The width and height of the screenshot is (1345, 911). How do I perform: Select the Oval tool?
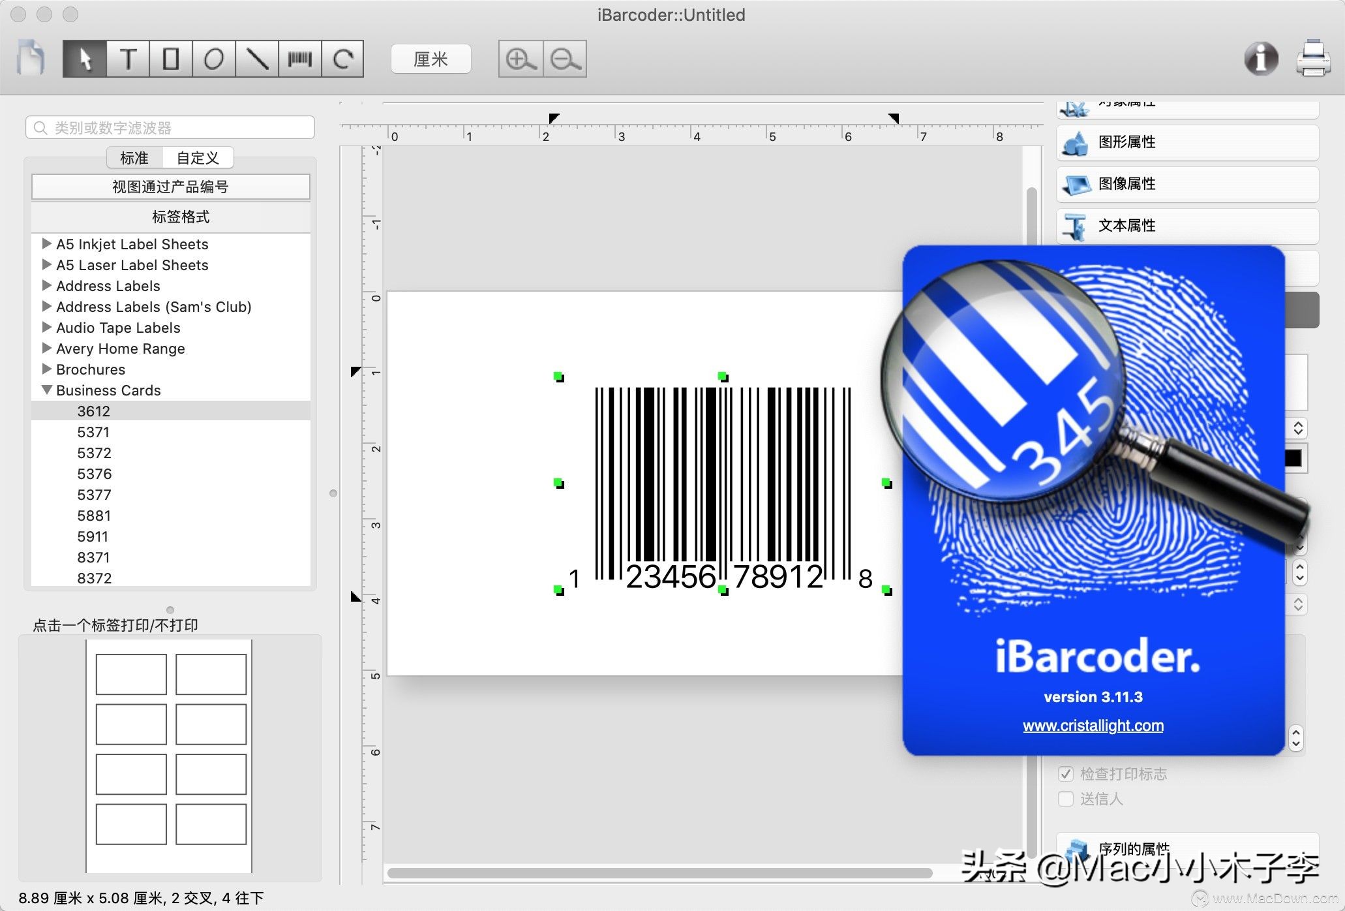point(215,59)
